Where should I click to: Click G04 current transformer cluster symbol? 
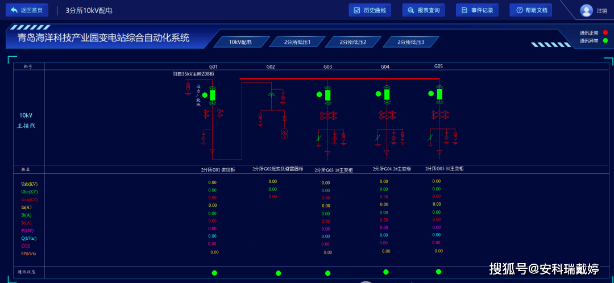coord(387,115)
